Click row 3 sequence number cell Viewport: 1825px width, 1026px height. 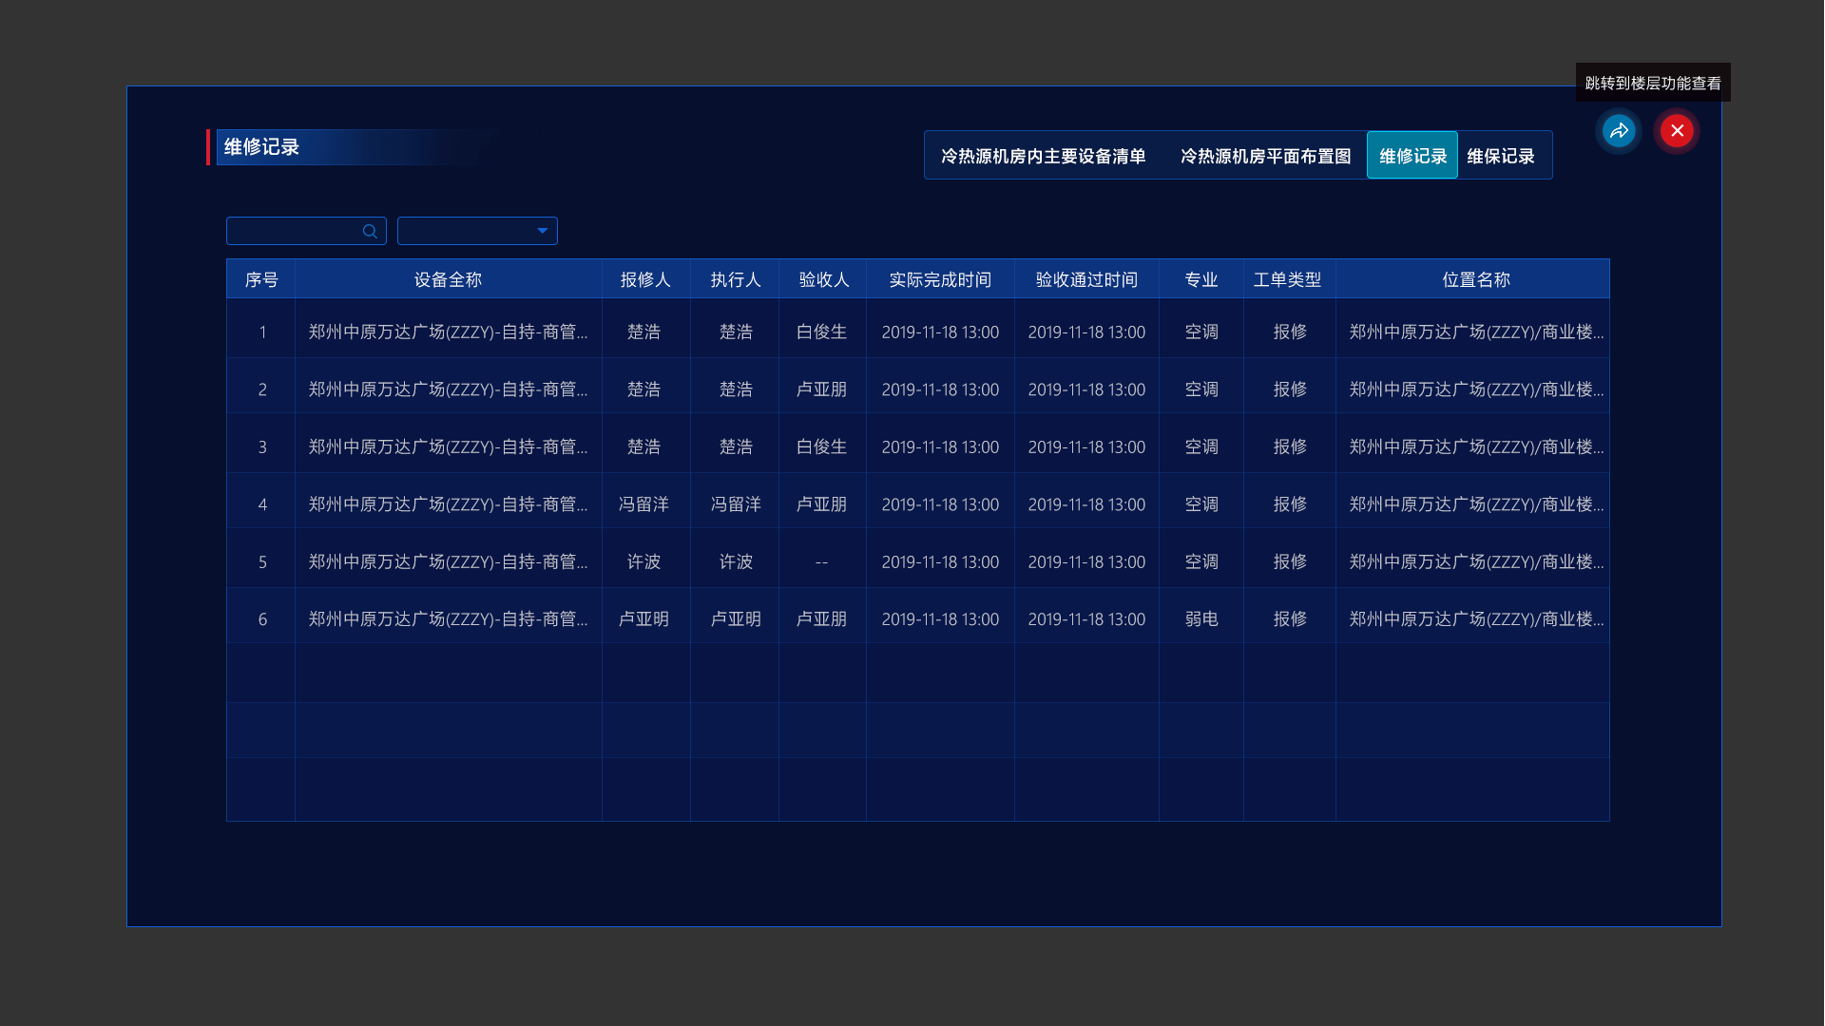pyautogui.click(x=262, y=447)
